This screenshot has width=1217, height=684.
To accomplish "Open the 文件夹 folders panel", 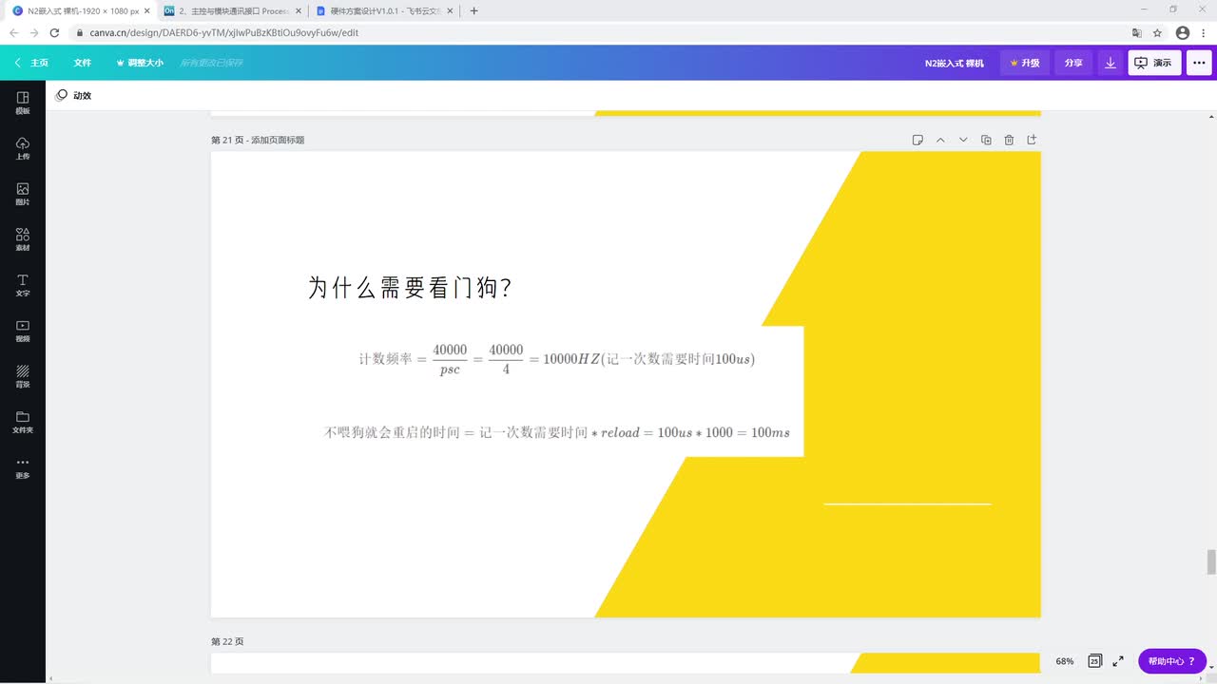I will tap(23, 422).
